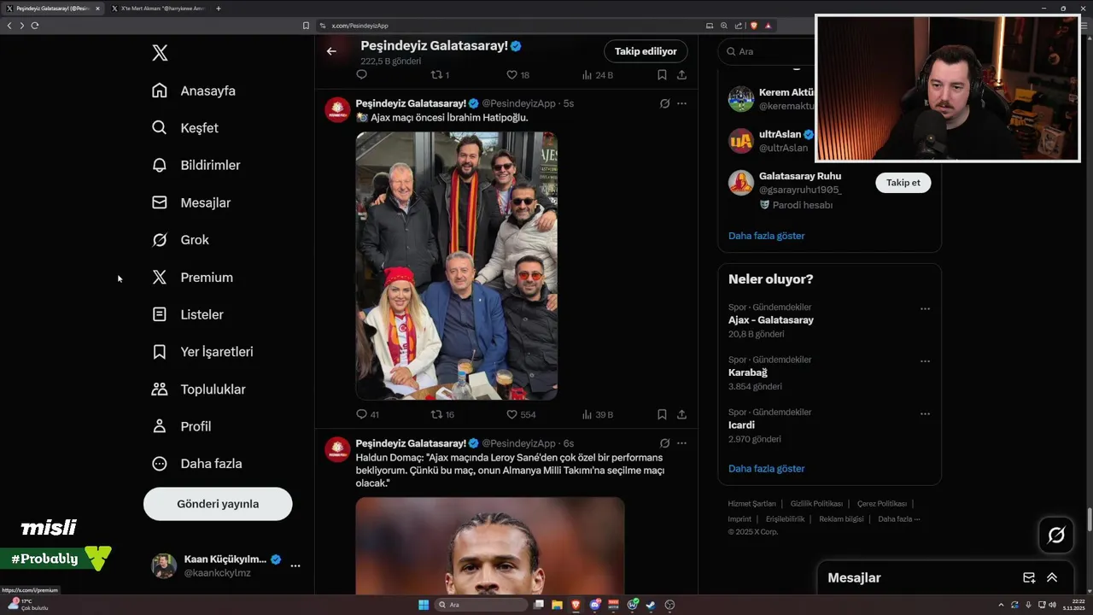This screenshot has height=615, width=1093.
Task: Follow Galatasaray Ruhu with Takip et
Action: pos(903,183)
